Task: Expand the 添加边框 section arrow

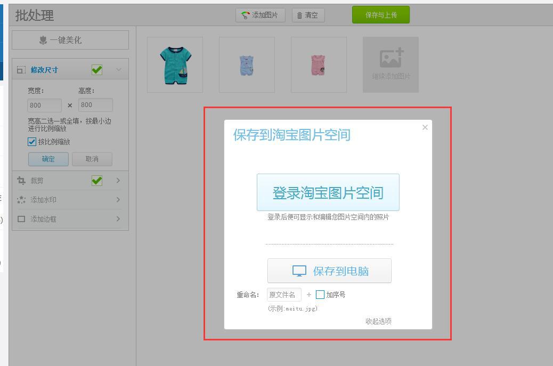Action: click(118, 219)
